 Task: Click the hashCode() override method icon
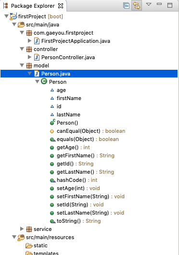point(53,180)
